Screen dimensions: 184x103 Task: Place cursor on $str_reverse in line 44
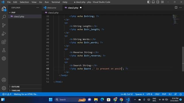coord(92,56)
